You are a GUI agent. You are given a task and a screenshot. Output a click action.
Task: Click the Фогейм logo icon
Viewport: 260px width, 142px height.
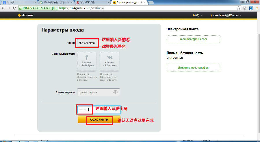19,15
